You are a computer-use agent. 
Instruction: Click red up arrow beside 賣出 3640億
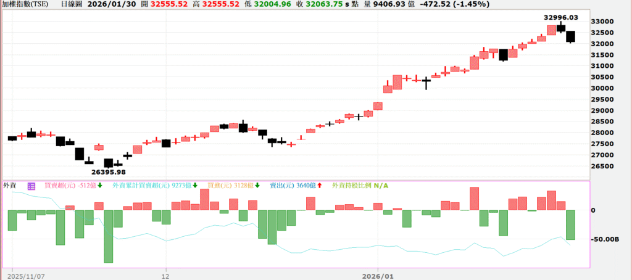pyautogui.click(x=319, y=186)
